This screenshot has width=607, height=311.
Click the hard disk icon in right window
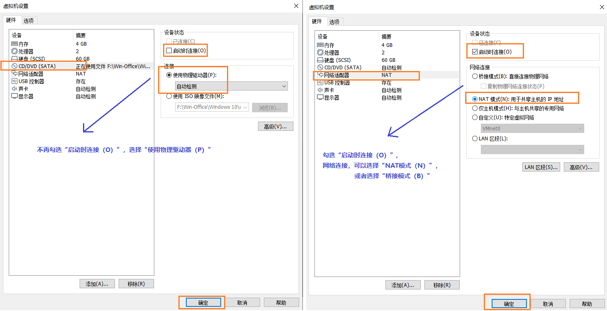pyautogui.click(x=320, y=60)
